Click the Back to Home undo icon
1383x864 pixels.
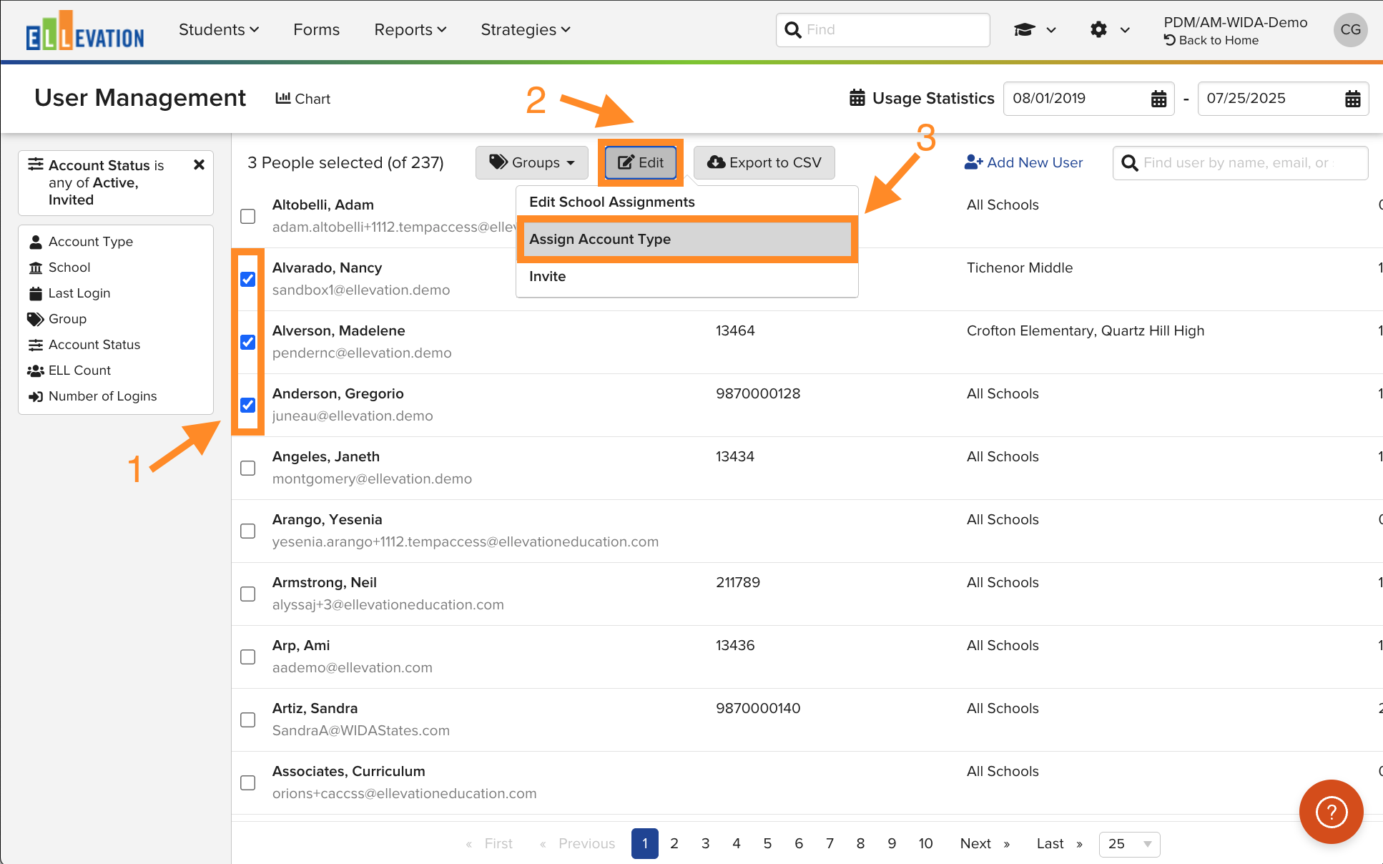(1170, 40)
